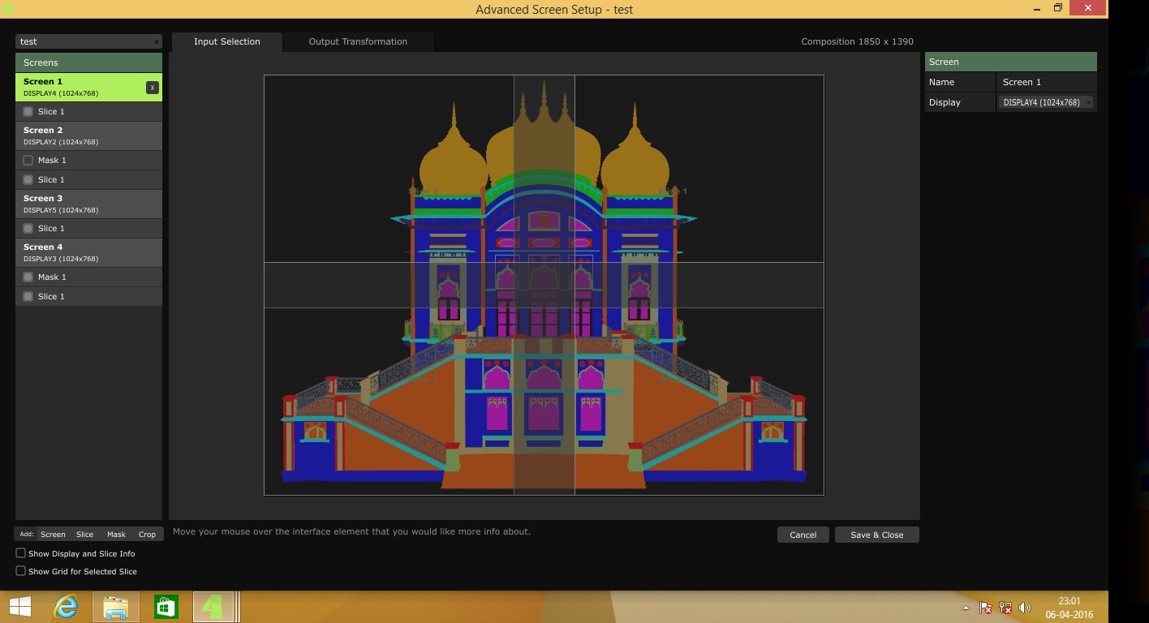Click the green Resolume taskbar icon
Image resolution: width=1149 pixels, height=623 pixels.
click(x=213, y=607)
